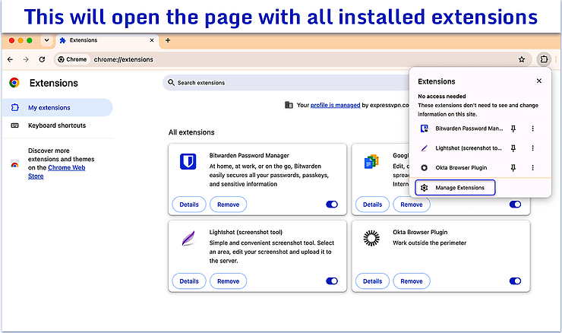
Task: Click the magnifier icon in search bar
Action: [x=171, y=83]
